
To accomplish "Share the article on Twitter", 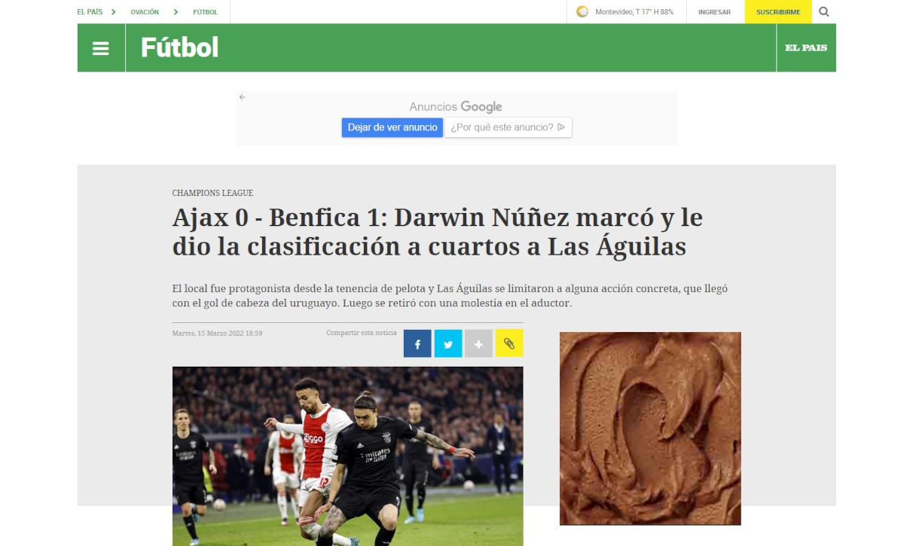I will pyautogui.click(x=448, y=343).
